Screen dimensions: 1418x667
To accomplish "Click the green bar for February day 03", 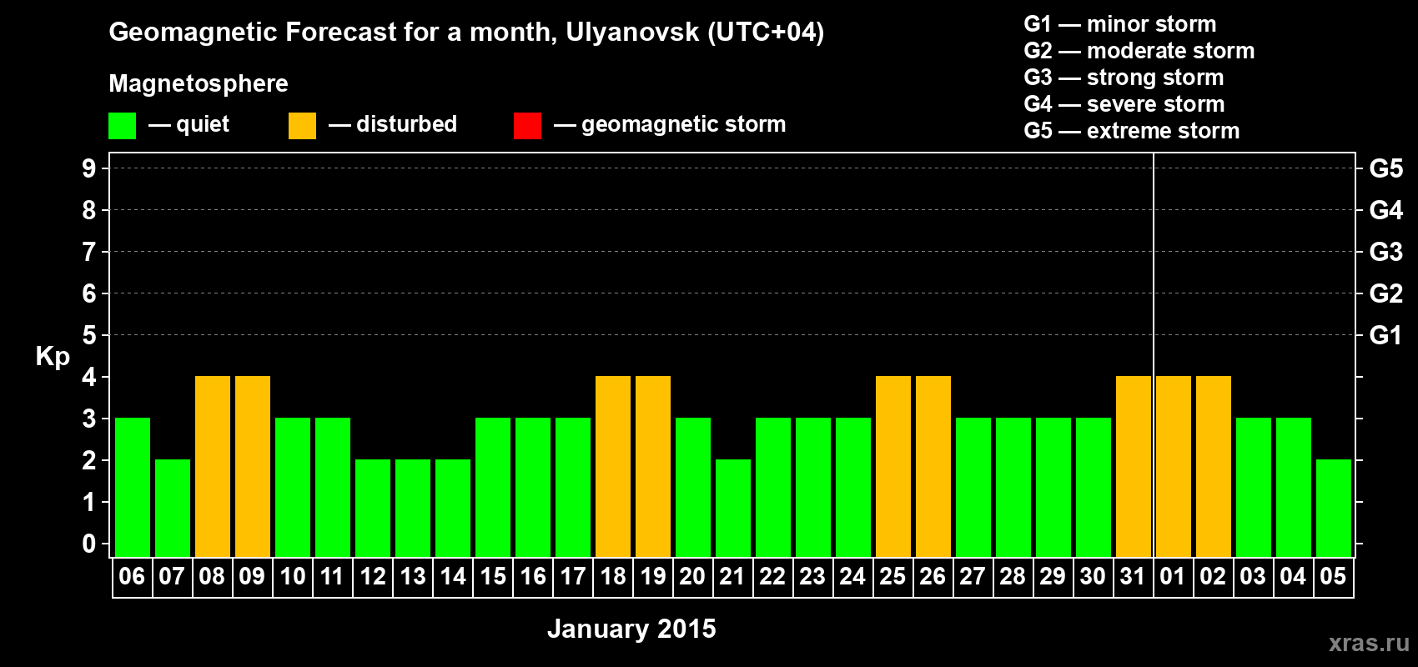I will [1254, 488].
